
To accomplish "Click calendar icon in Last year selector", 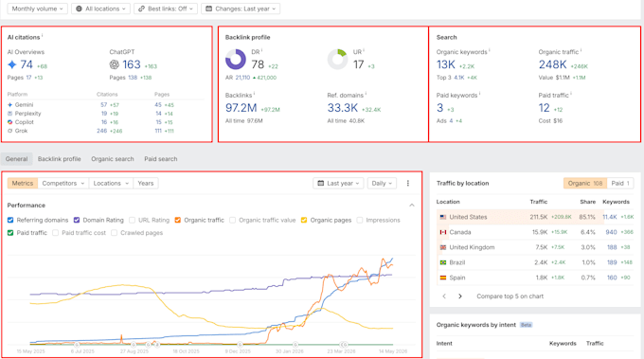I will coord(321,183).
